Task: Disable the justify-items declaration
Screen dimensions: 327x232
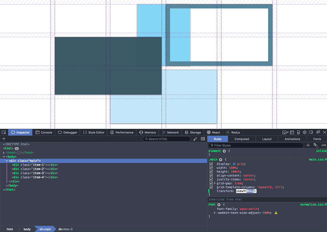Action: point(211,179)
